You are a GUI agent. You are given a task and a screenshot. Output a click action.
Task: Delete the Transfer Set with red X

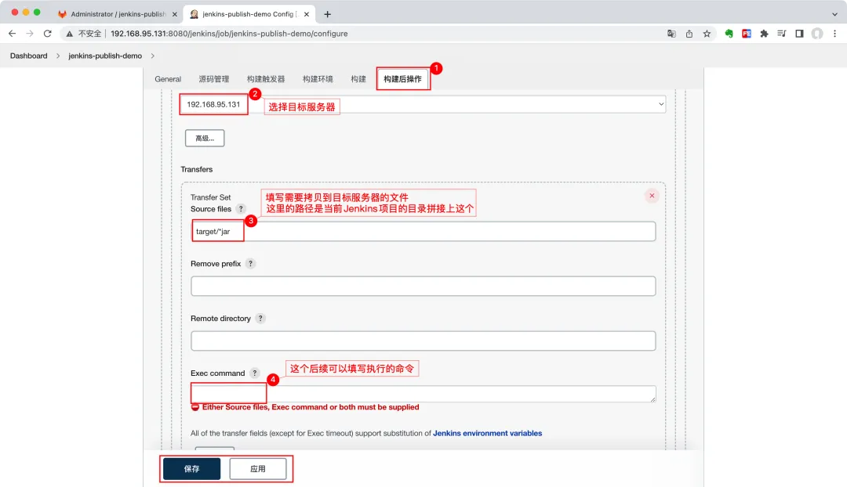click(652, 196)
